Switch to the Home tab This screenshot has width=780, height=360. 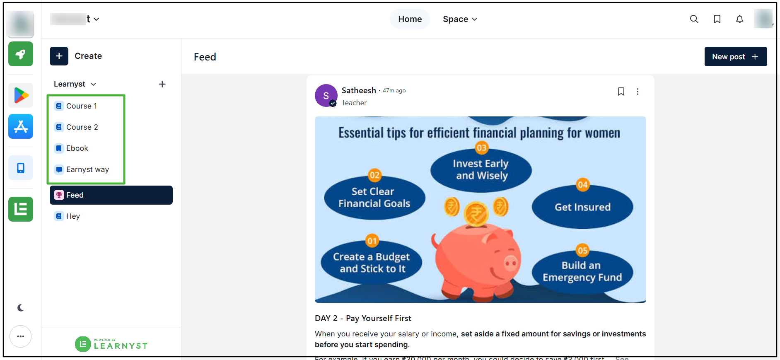pyautogui.click(x=410, y=19)
